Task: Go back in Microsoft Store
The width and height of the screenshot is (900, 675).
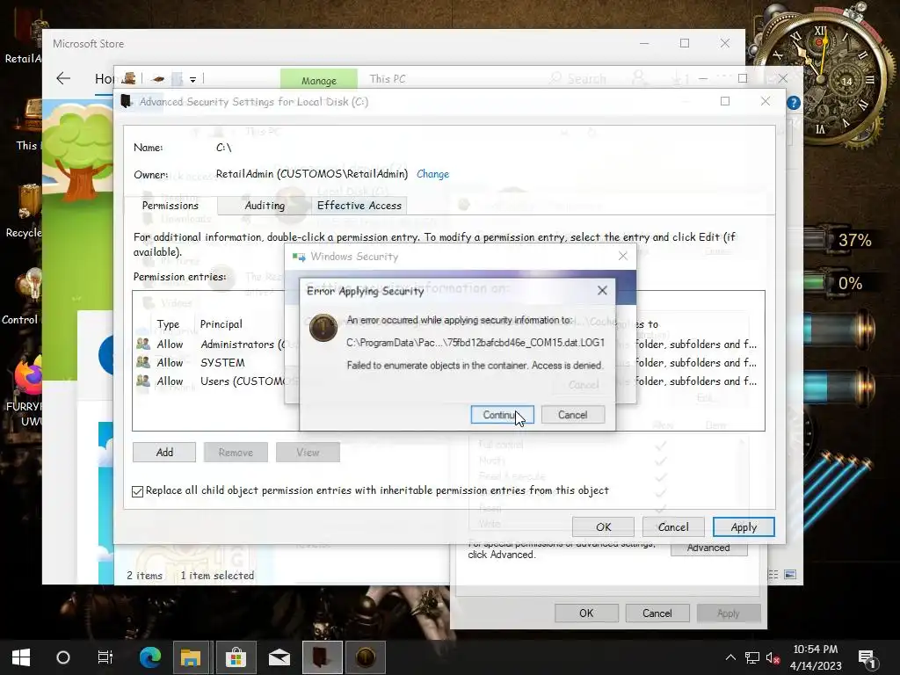Action: click(x=63, y=78)
